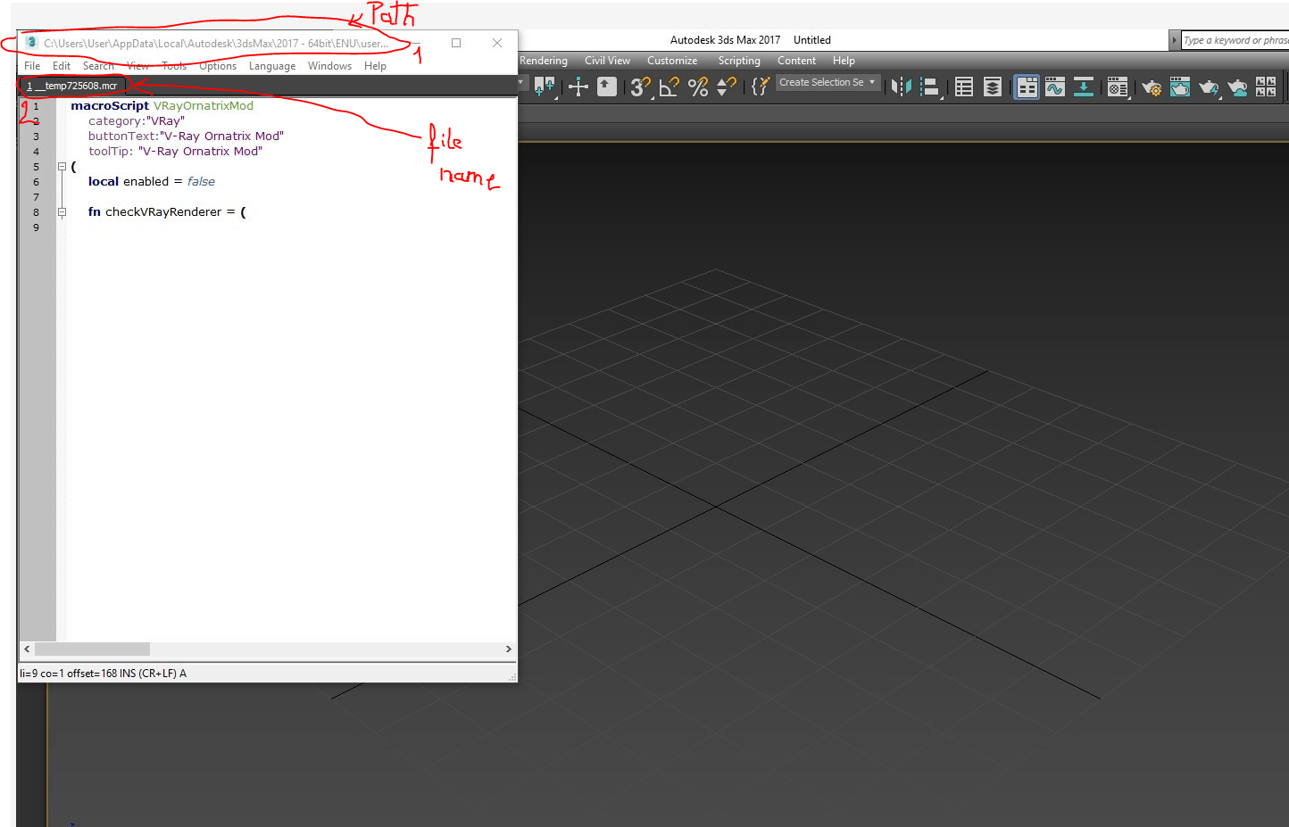Screen dimensions: 1289x827
Task: Expand InfoCenter arrow beside search box
Action: [x=1174, y=40]
